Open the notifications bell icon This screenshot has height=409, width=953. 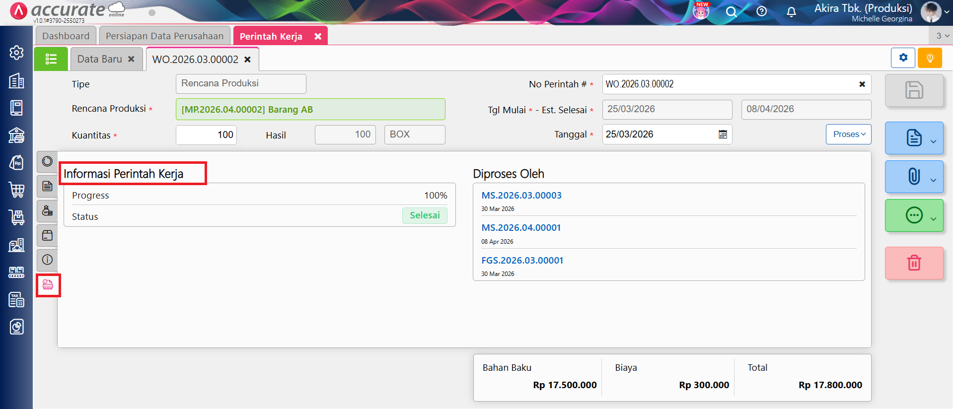(x=791, y=11)
